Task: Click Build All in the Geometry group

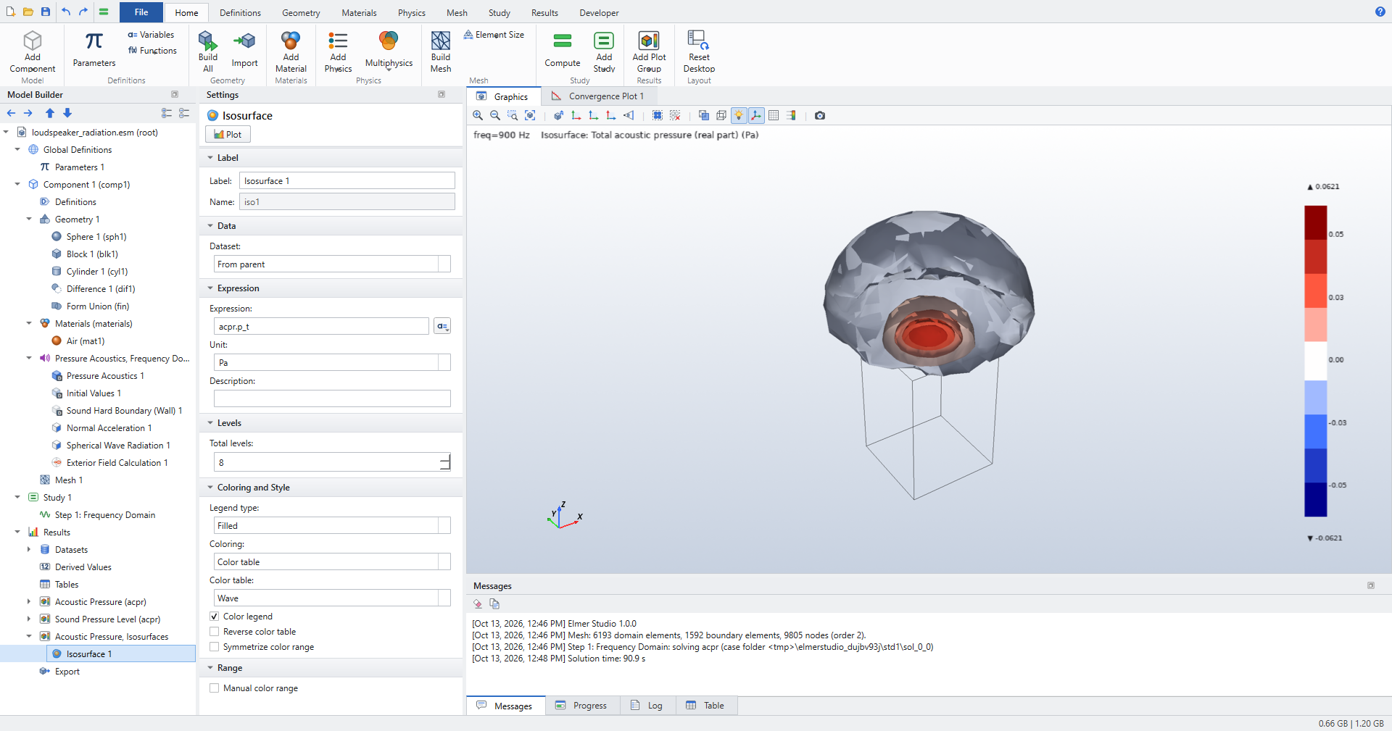Action: 208,51
